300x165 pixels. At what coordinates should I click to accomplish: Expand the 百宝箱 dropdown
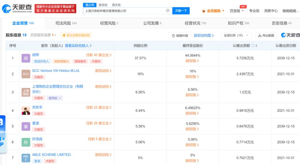[237, 11]
